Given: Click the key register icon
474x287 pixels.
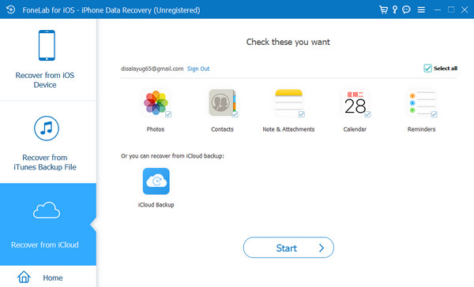Looking at the screenshot, I should (395, 9).
